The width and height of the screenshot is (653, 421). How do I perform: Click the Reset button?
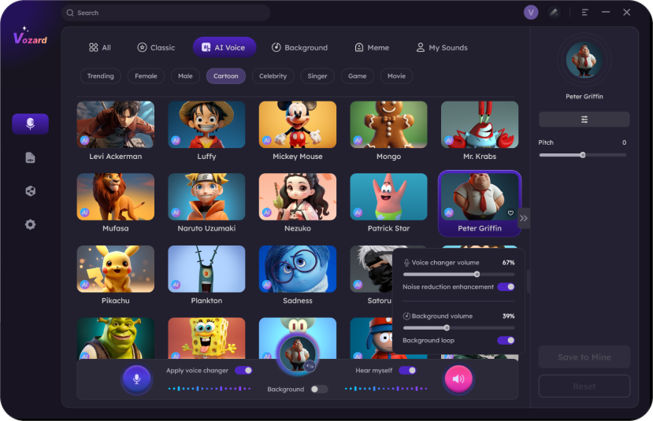point(584,386)
